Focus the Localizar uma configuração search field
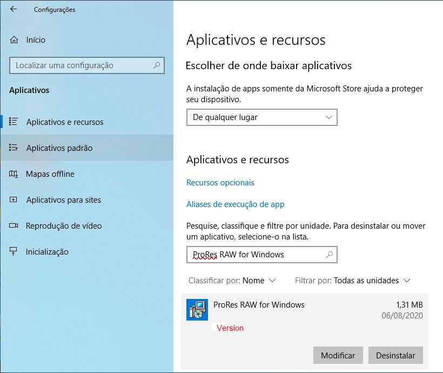This screenshot has height=373, width=443. tap(87, 65)
